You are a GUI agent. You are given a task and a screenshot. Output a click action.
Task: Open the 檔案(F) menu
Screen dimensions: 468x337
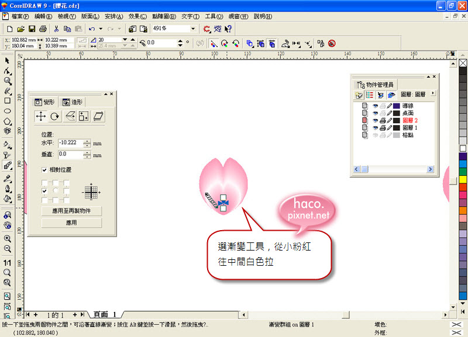click(20, 16)
